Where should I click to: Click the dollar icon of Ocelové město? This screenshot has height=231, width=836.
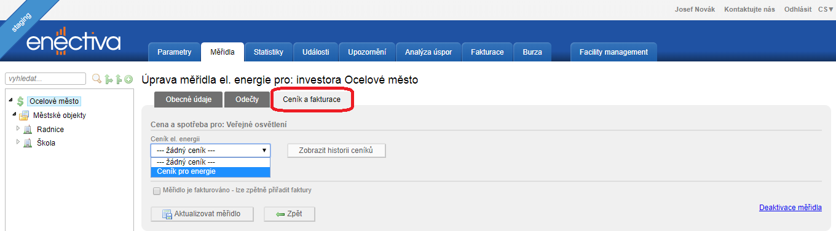point(20,101)
